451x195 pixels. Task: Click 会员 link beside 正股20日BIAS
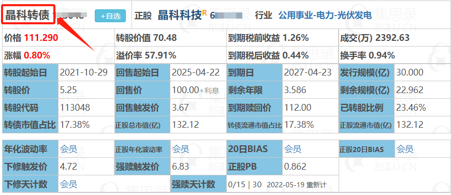tap(405, 149)
